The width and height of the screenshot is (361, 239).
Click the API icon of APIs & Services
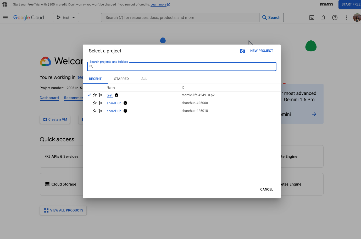(x=47, y=156)
